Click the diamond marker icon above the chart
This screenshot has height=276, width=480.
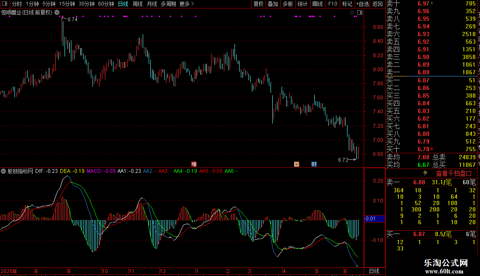[x=352, y=13]
